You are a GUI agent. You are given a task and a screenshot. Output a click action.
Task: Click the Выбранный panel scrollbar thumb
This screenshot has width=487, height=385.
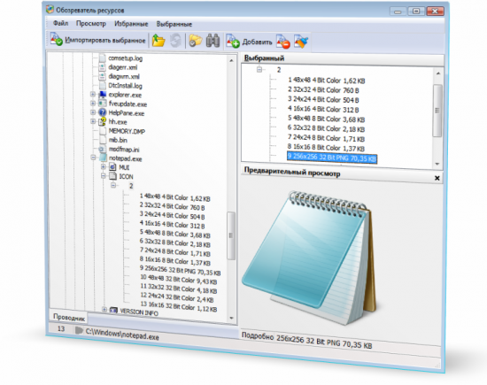tap(437, 111)
